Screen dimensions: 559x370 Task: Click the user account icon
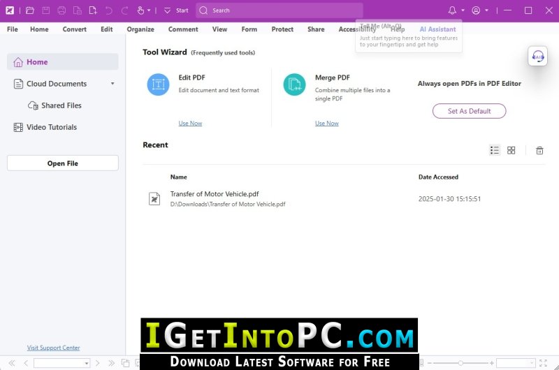476,10
